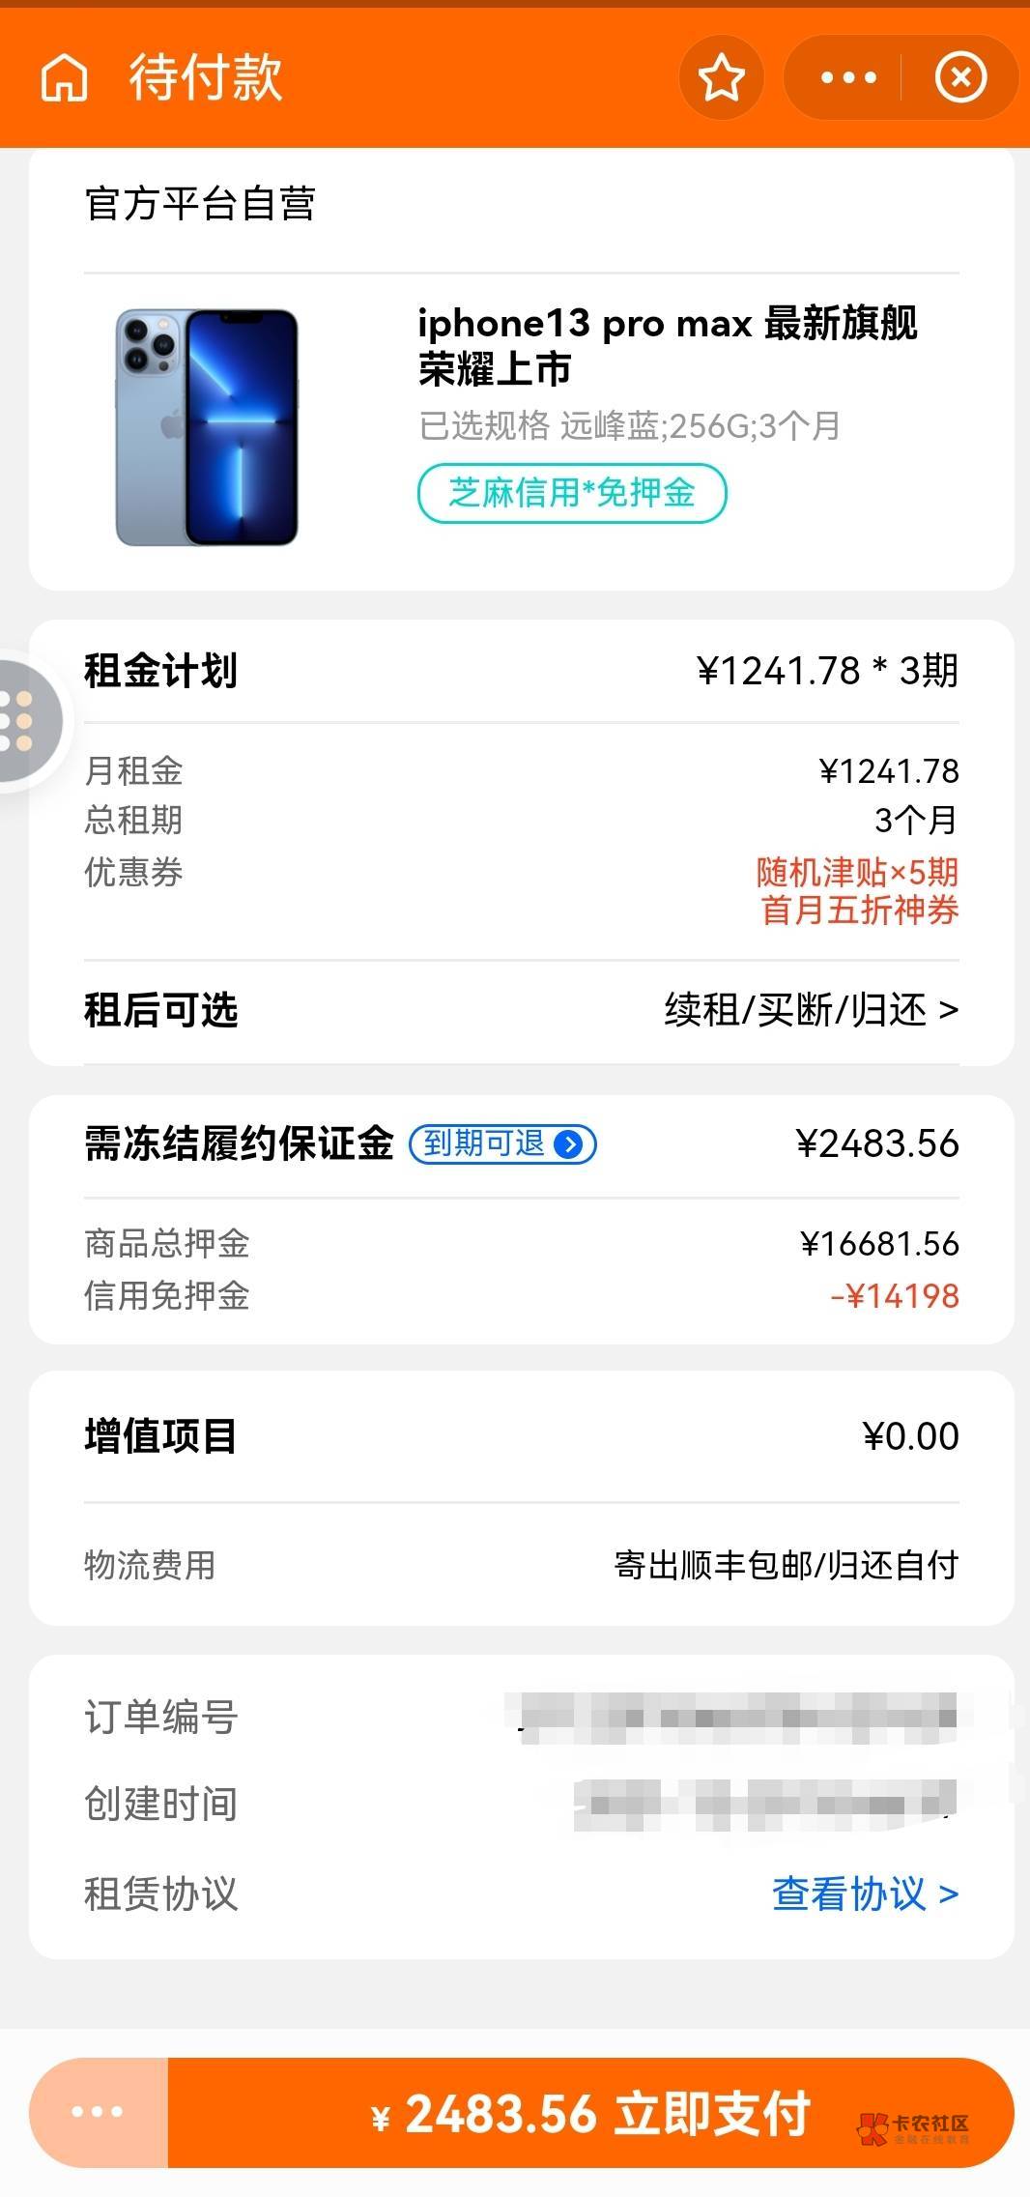Tap the 官方平台自营 store name

[x=200, y=204]
